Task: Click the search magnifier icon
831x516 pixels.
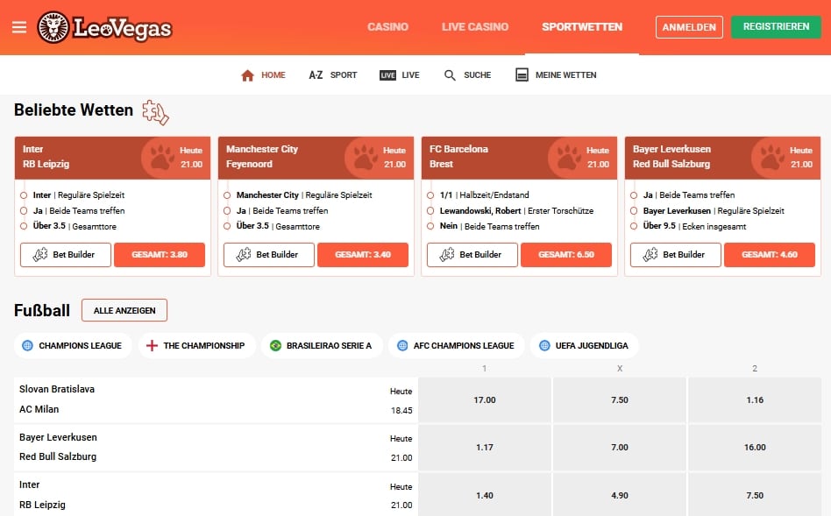Action: (x=450, y=75)
